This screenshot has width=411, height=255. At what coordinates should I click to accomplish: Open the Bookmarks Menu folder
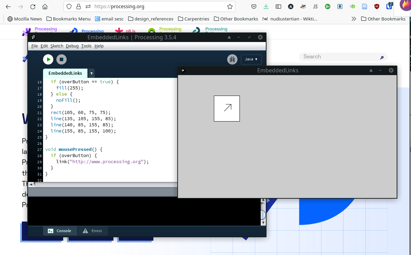point(69,19)
